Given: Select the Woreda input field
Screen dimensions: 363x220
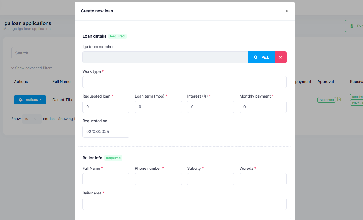Looking at the screenshot, I should tap(263, 179).
